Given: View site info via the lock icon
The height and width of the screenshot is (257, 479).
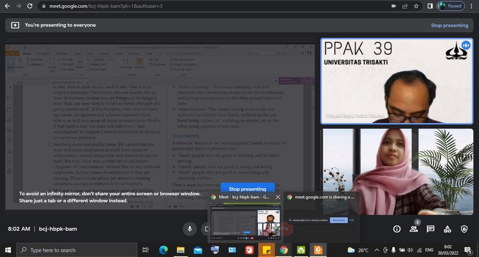Looking at the screenshot, I should click(44, 6).
